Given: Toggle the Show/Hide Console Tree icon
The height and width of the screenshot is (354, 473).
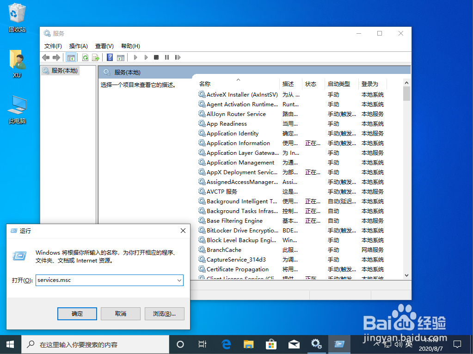Looking at the screenshot, I should (72, 57).
